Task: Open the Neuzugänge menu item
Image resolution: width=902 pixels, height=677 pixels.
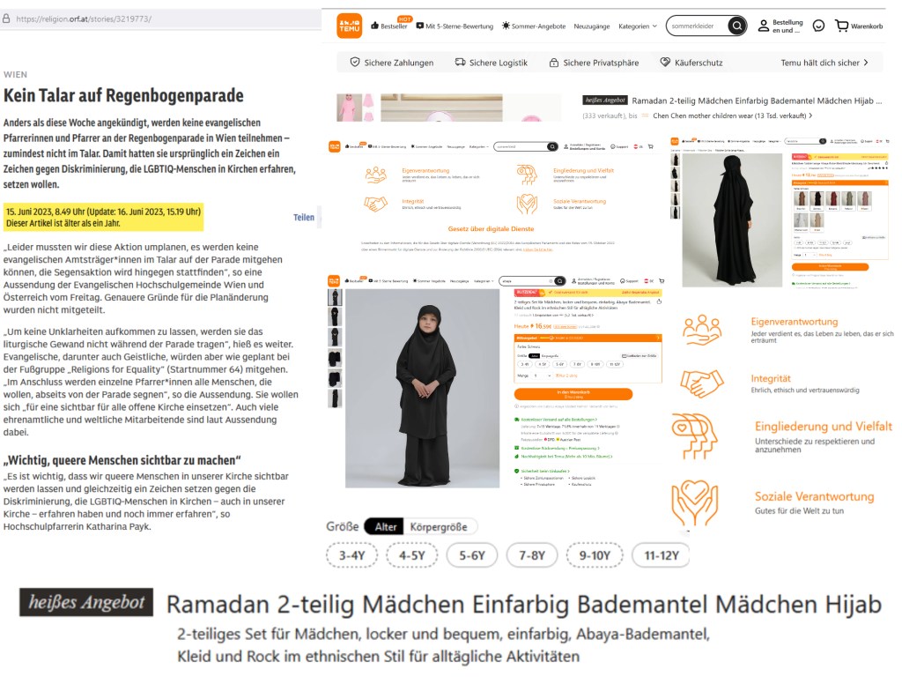Action: pyautogui.click(x=591, y=26)
